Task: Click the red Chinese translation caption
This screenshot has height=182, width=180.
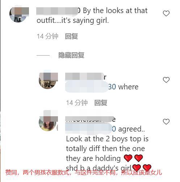Action: pyautogui.click(x=84, y=173)
